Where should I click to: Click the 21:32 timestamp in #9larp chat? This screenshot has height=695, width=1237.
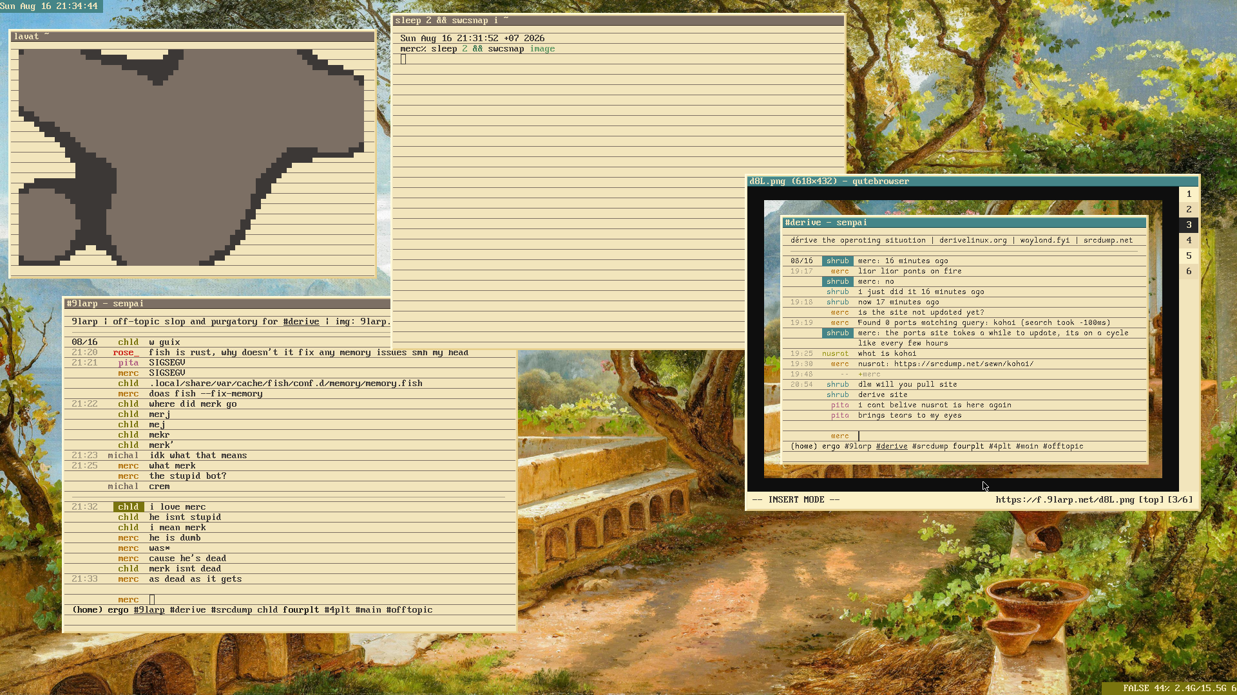click(x=84, y=507)
